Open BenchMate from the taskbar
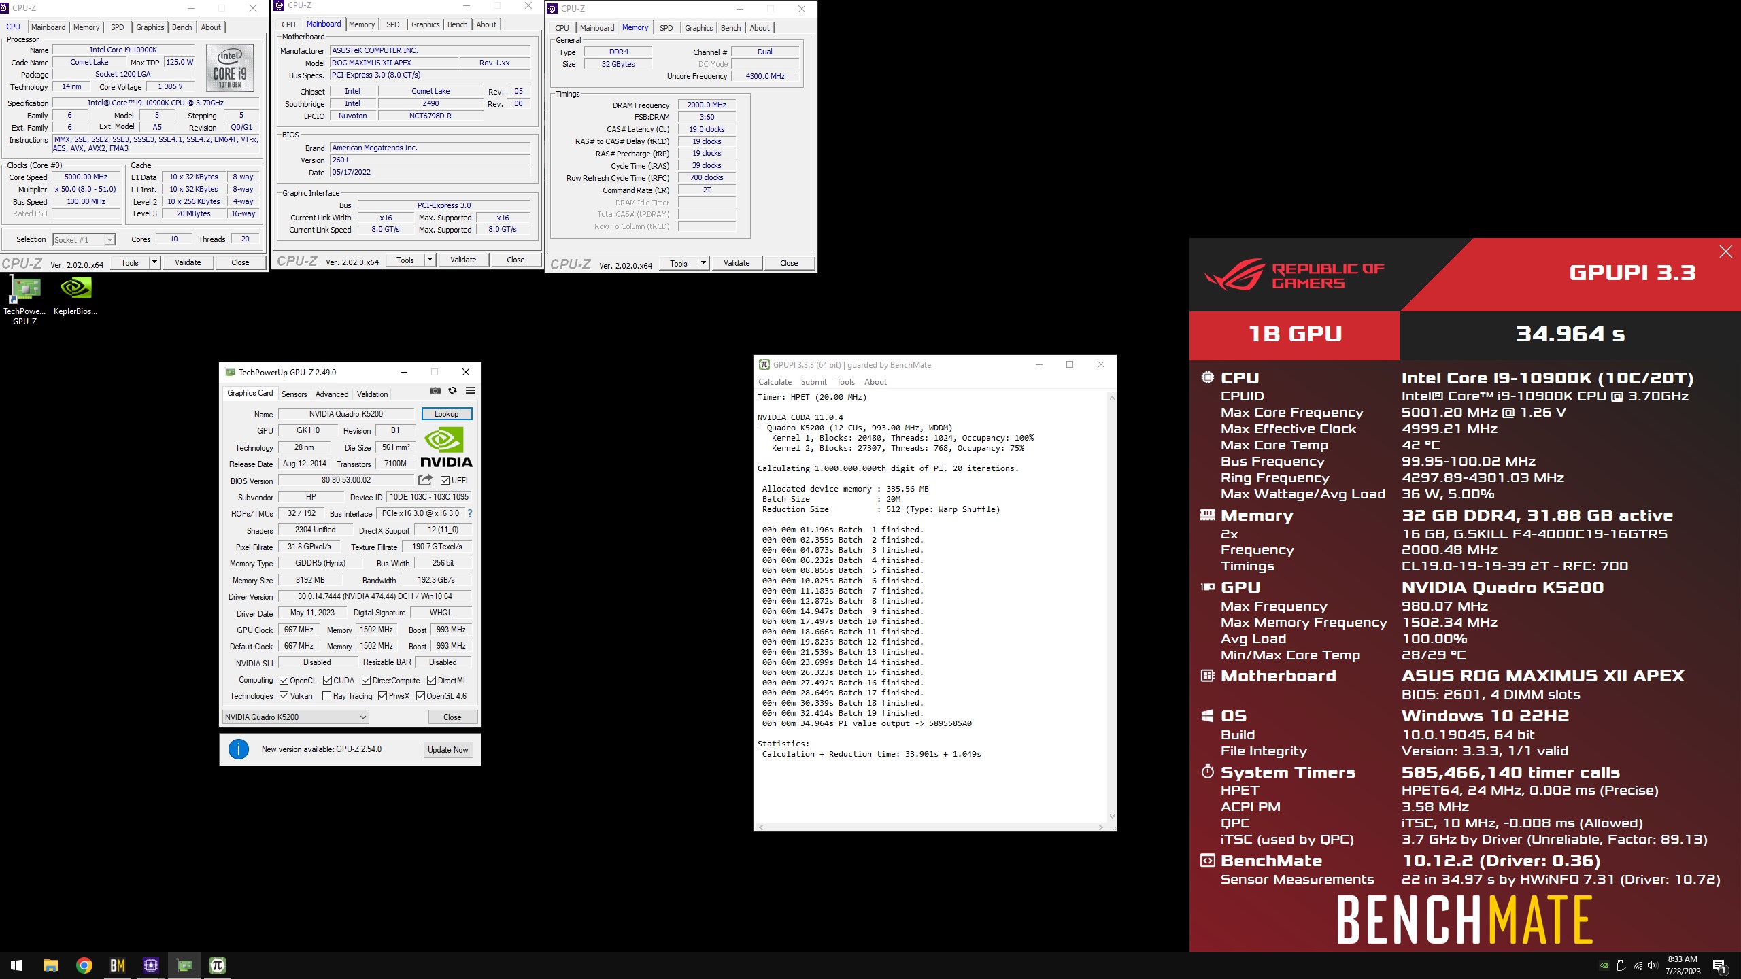This screenshot has width=1741, height=979. (x=118, y=965)
